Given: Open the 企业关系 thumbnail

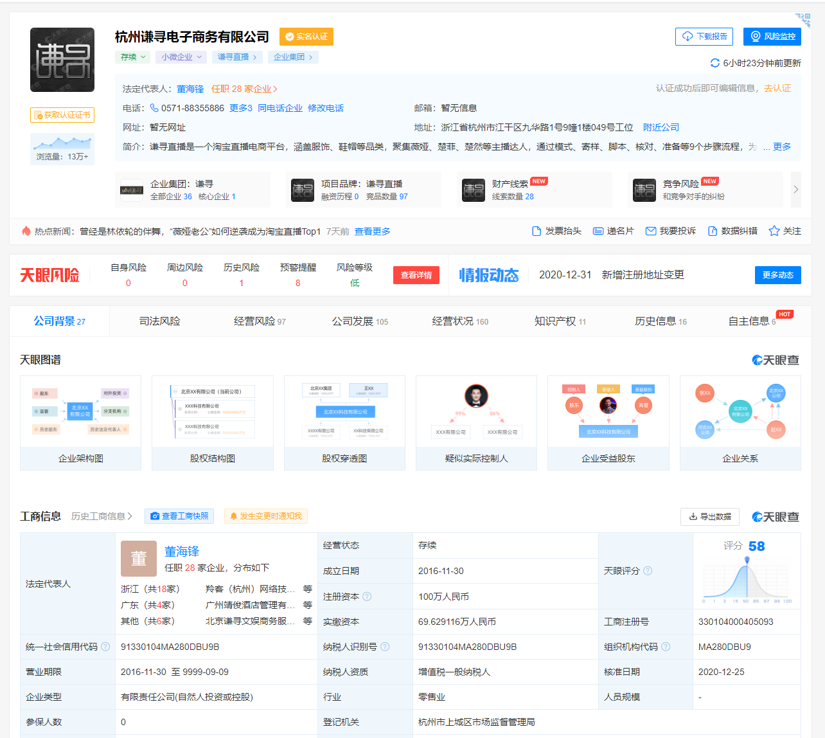Looking at the screenshot, I should [740, 423].
